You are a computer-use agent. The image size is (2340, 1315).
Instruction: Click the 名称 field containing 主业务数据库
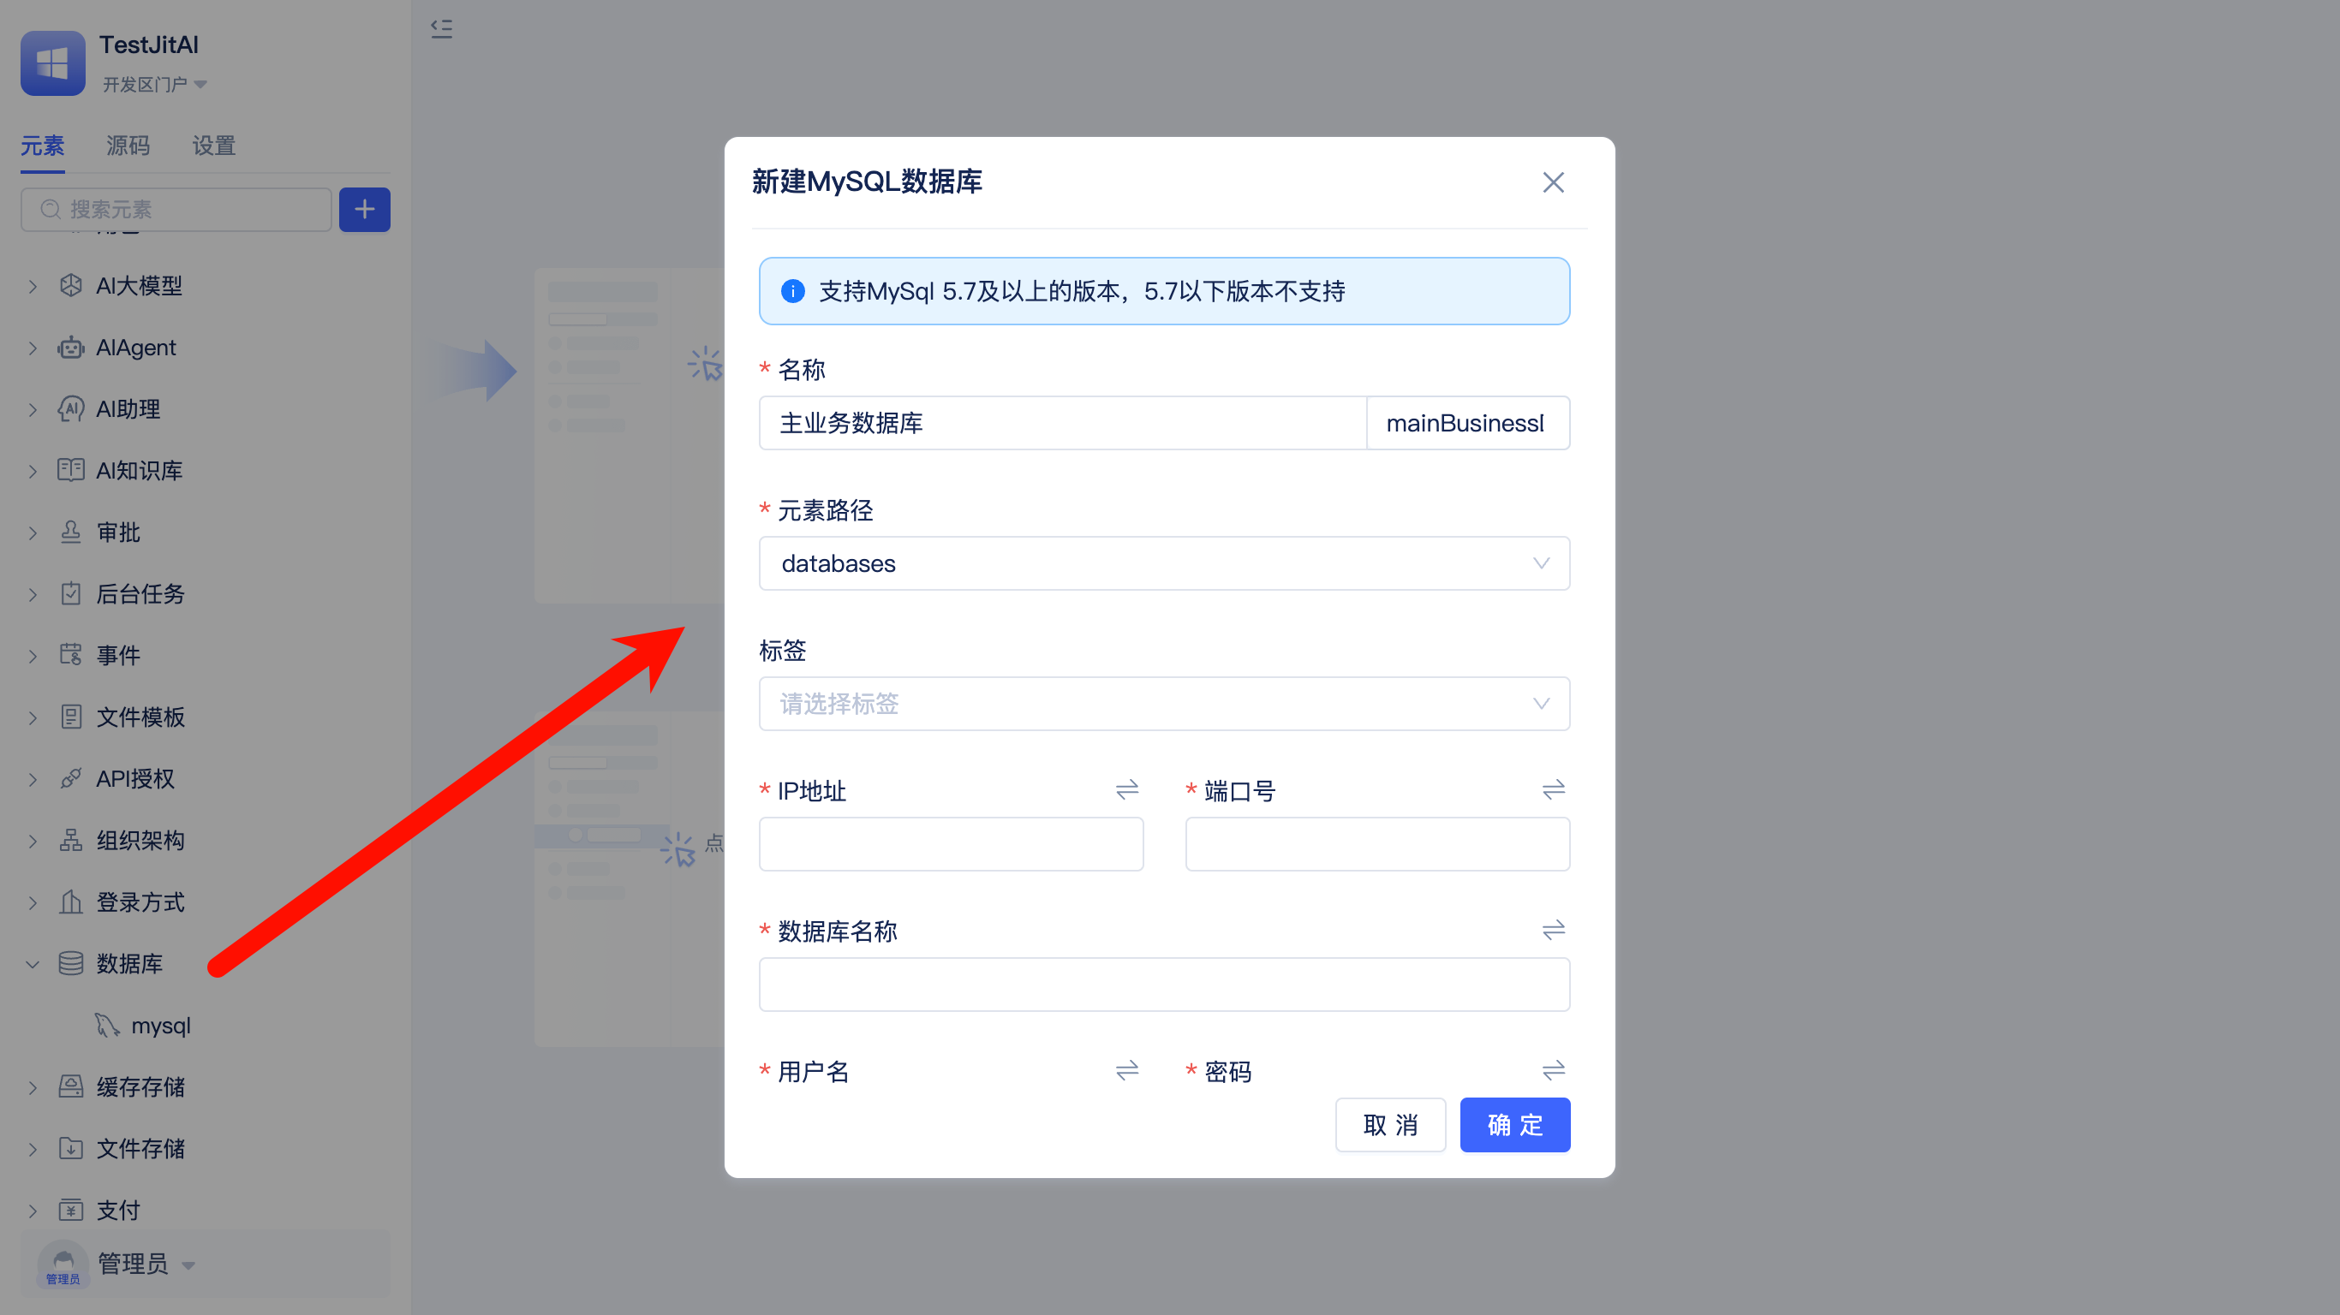[1063, 422]
